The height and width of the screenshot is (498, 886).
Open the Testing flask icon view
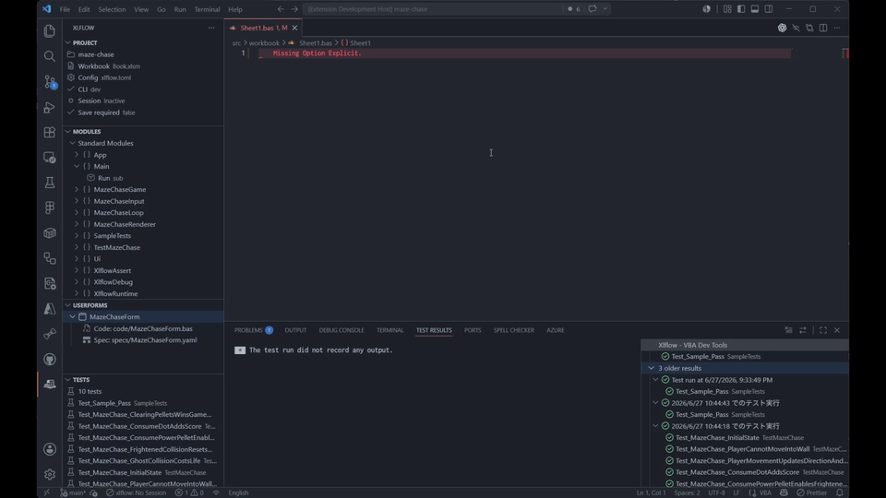tap(50, 183)
